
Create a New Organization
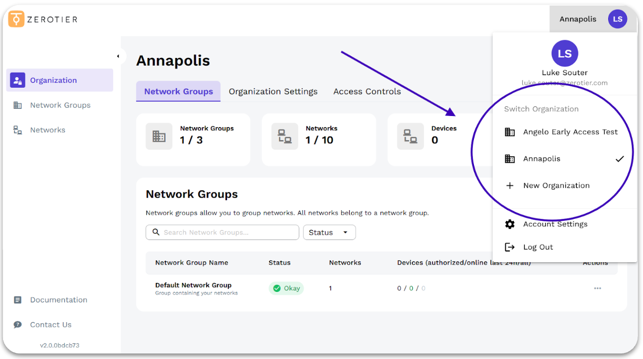coord(556,186)
